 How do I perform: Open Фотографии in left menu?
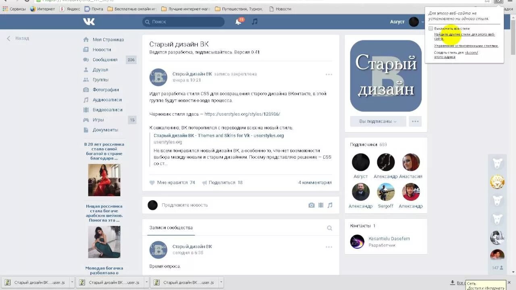coord(106,90)
